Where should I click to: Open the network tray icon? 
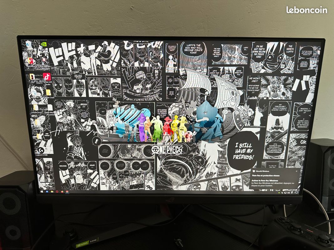coord(285,193)
